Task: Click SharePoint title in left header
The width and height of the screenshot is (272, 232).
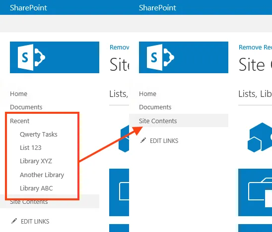Action: point(28,8)
